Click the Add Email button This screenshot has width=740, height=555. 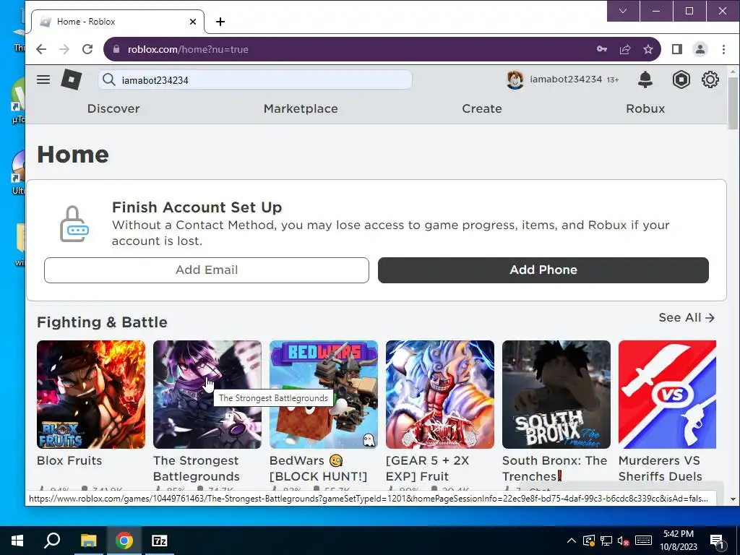(x=207, y=270)
